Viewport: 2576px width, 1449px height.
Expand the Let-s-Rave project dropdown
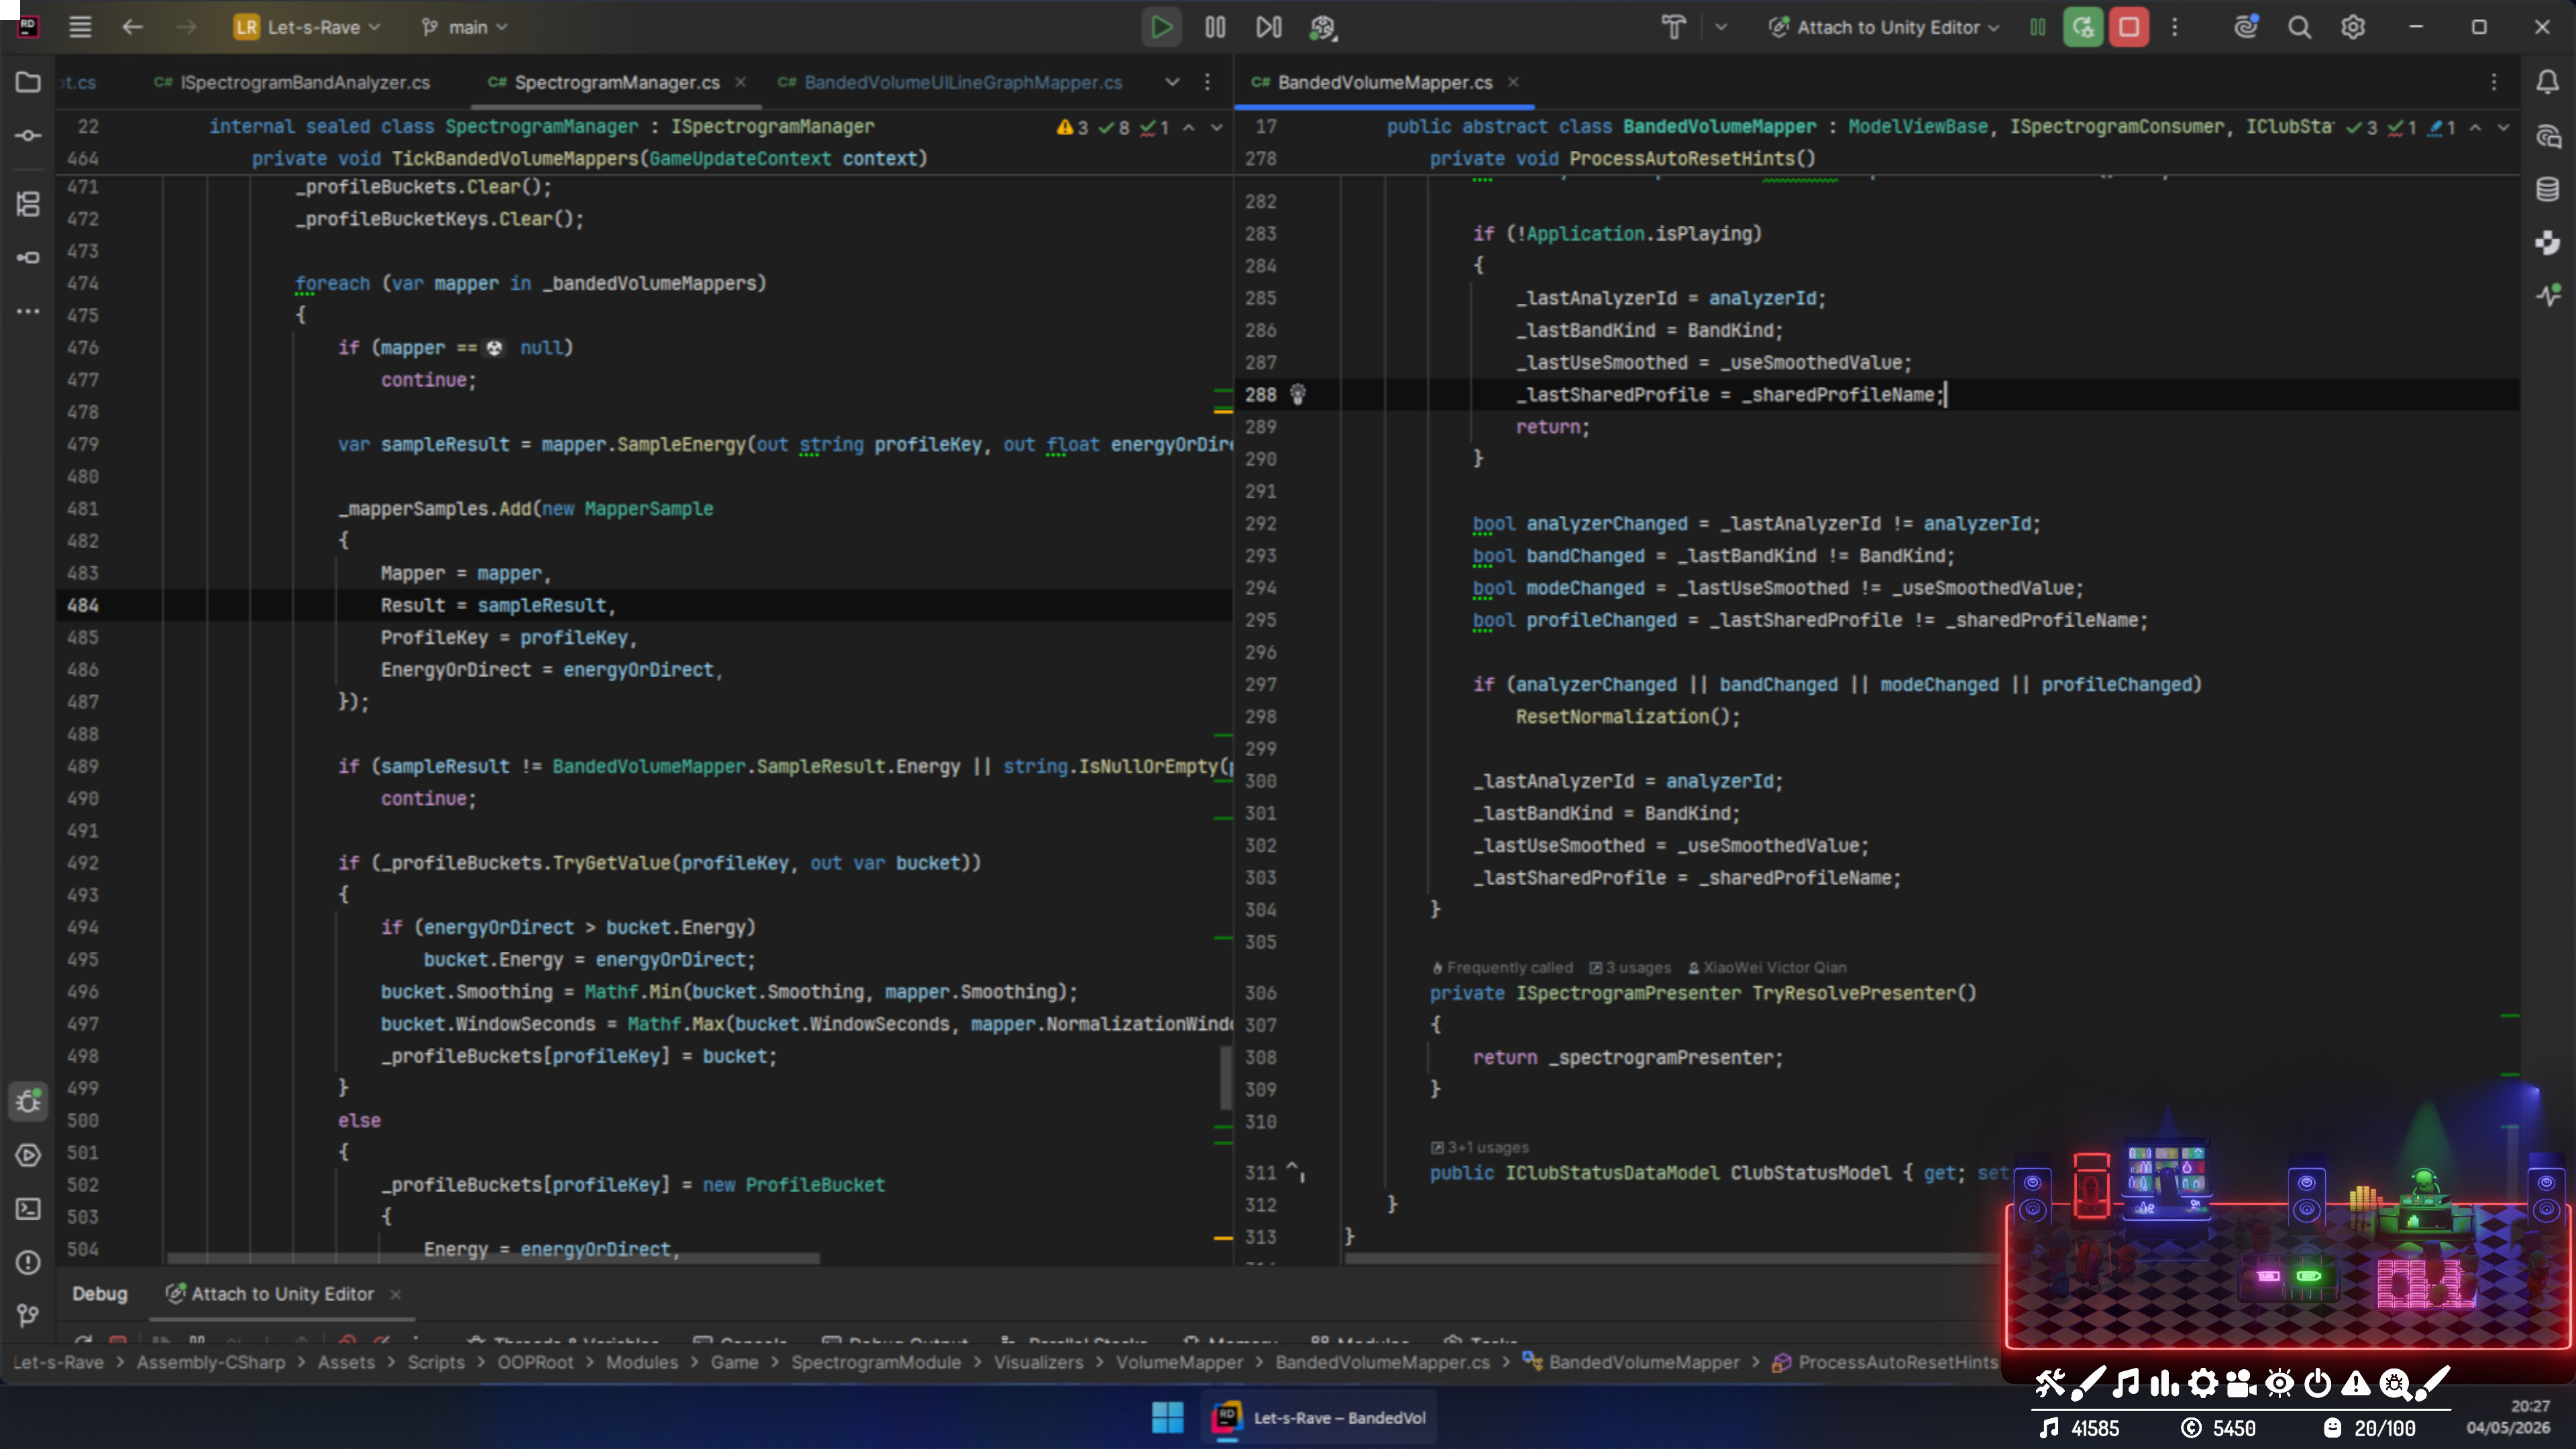pyautogui.click(x=307, y=27)
